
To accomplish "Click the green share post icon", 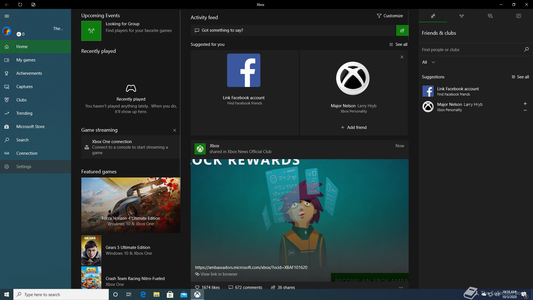I will click(402, 30).
